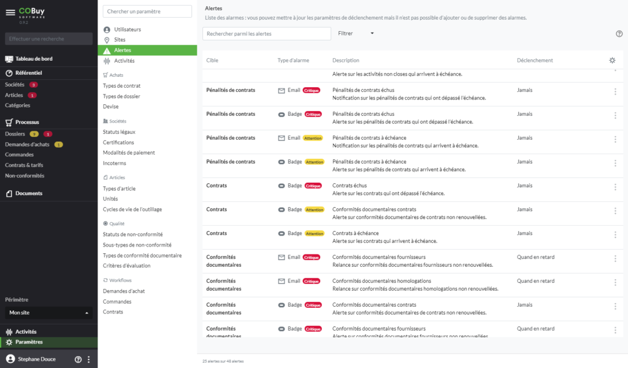Open the Mon site perimeter dropdown

coord(48,313)
